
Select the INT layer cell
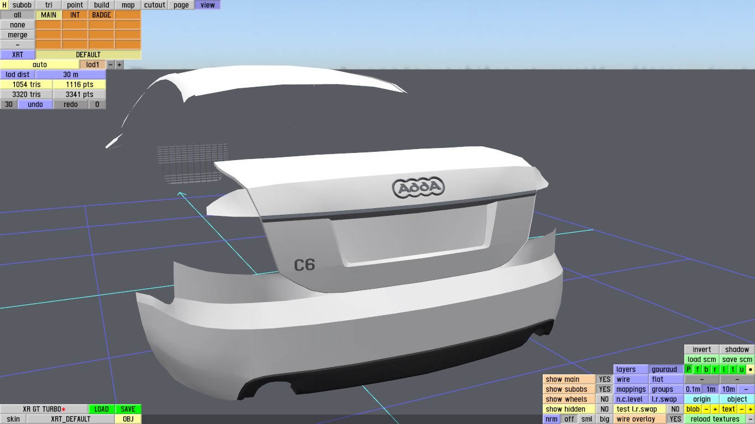click(75, 15)
